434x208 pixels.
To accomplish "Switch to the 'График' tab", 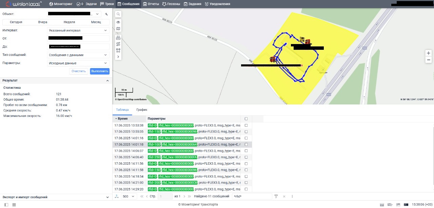I will pos(142,110).
